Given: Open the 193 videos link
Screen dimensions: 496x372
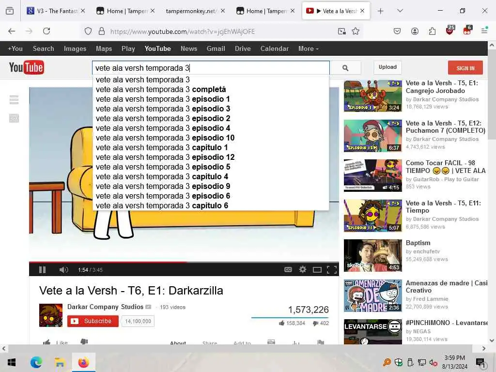Looking at the screenshot, I should [172, 307].
